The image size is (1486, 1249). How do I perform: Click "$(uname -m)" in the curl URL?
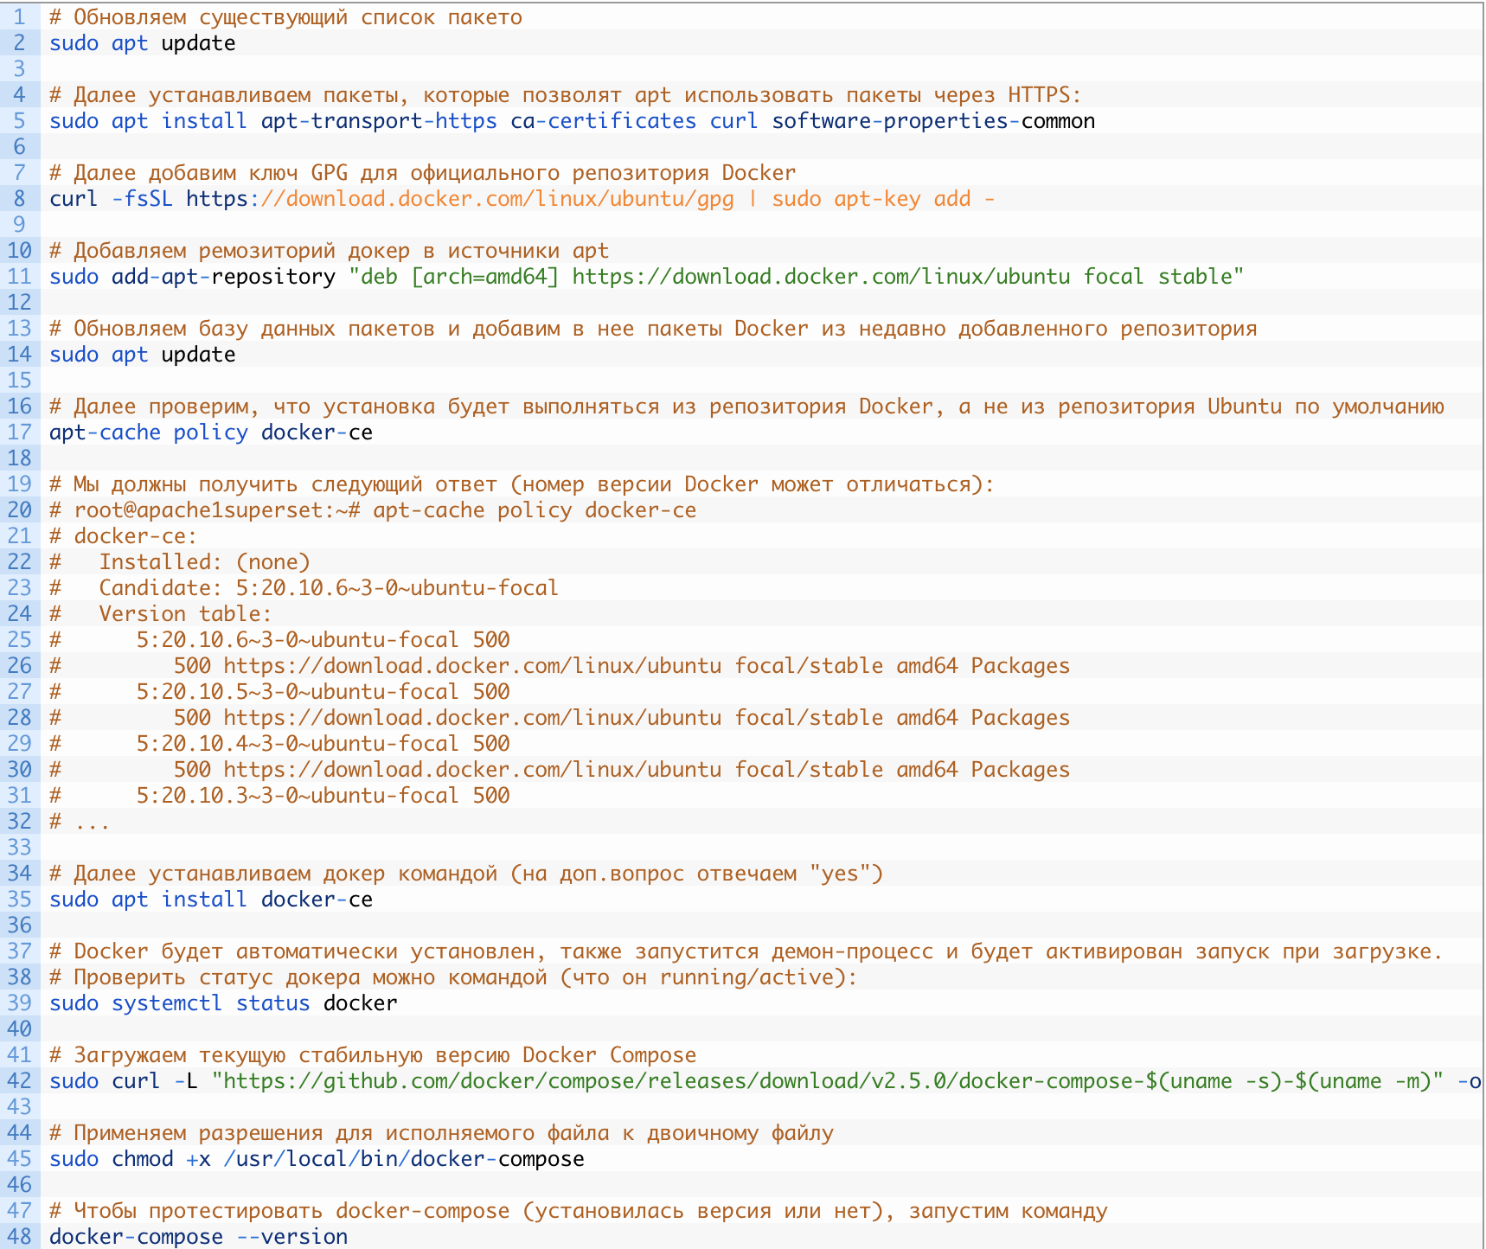1362,1081
